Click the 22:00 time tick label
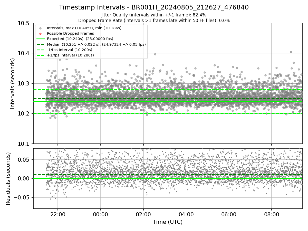This screenshot has height=231, width=308. point(58,214)
